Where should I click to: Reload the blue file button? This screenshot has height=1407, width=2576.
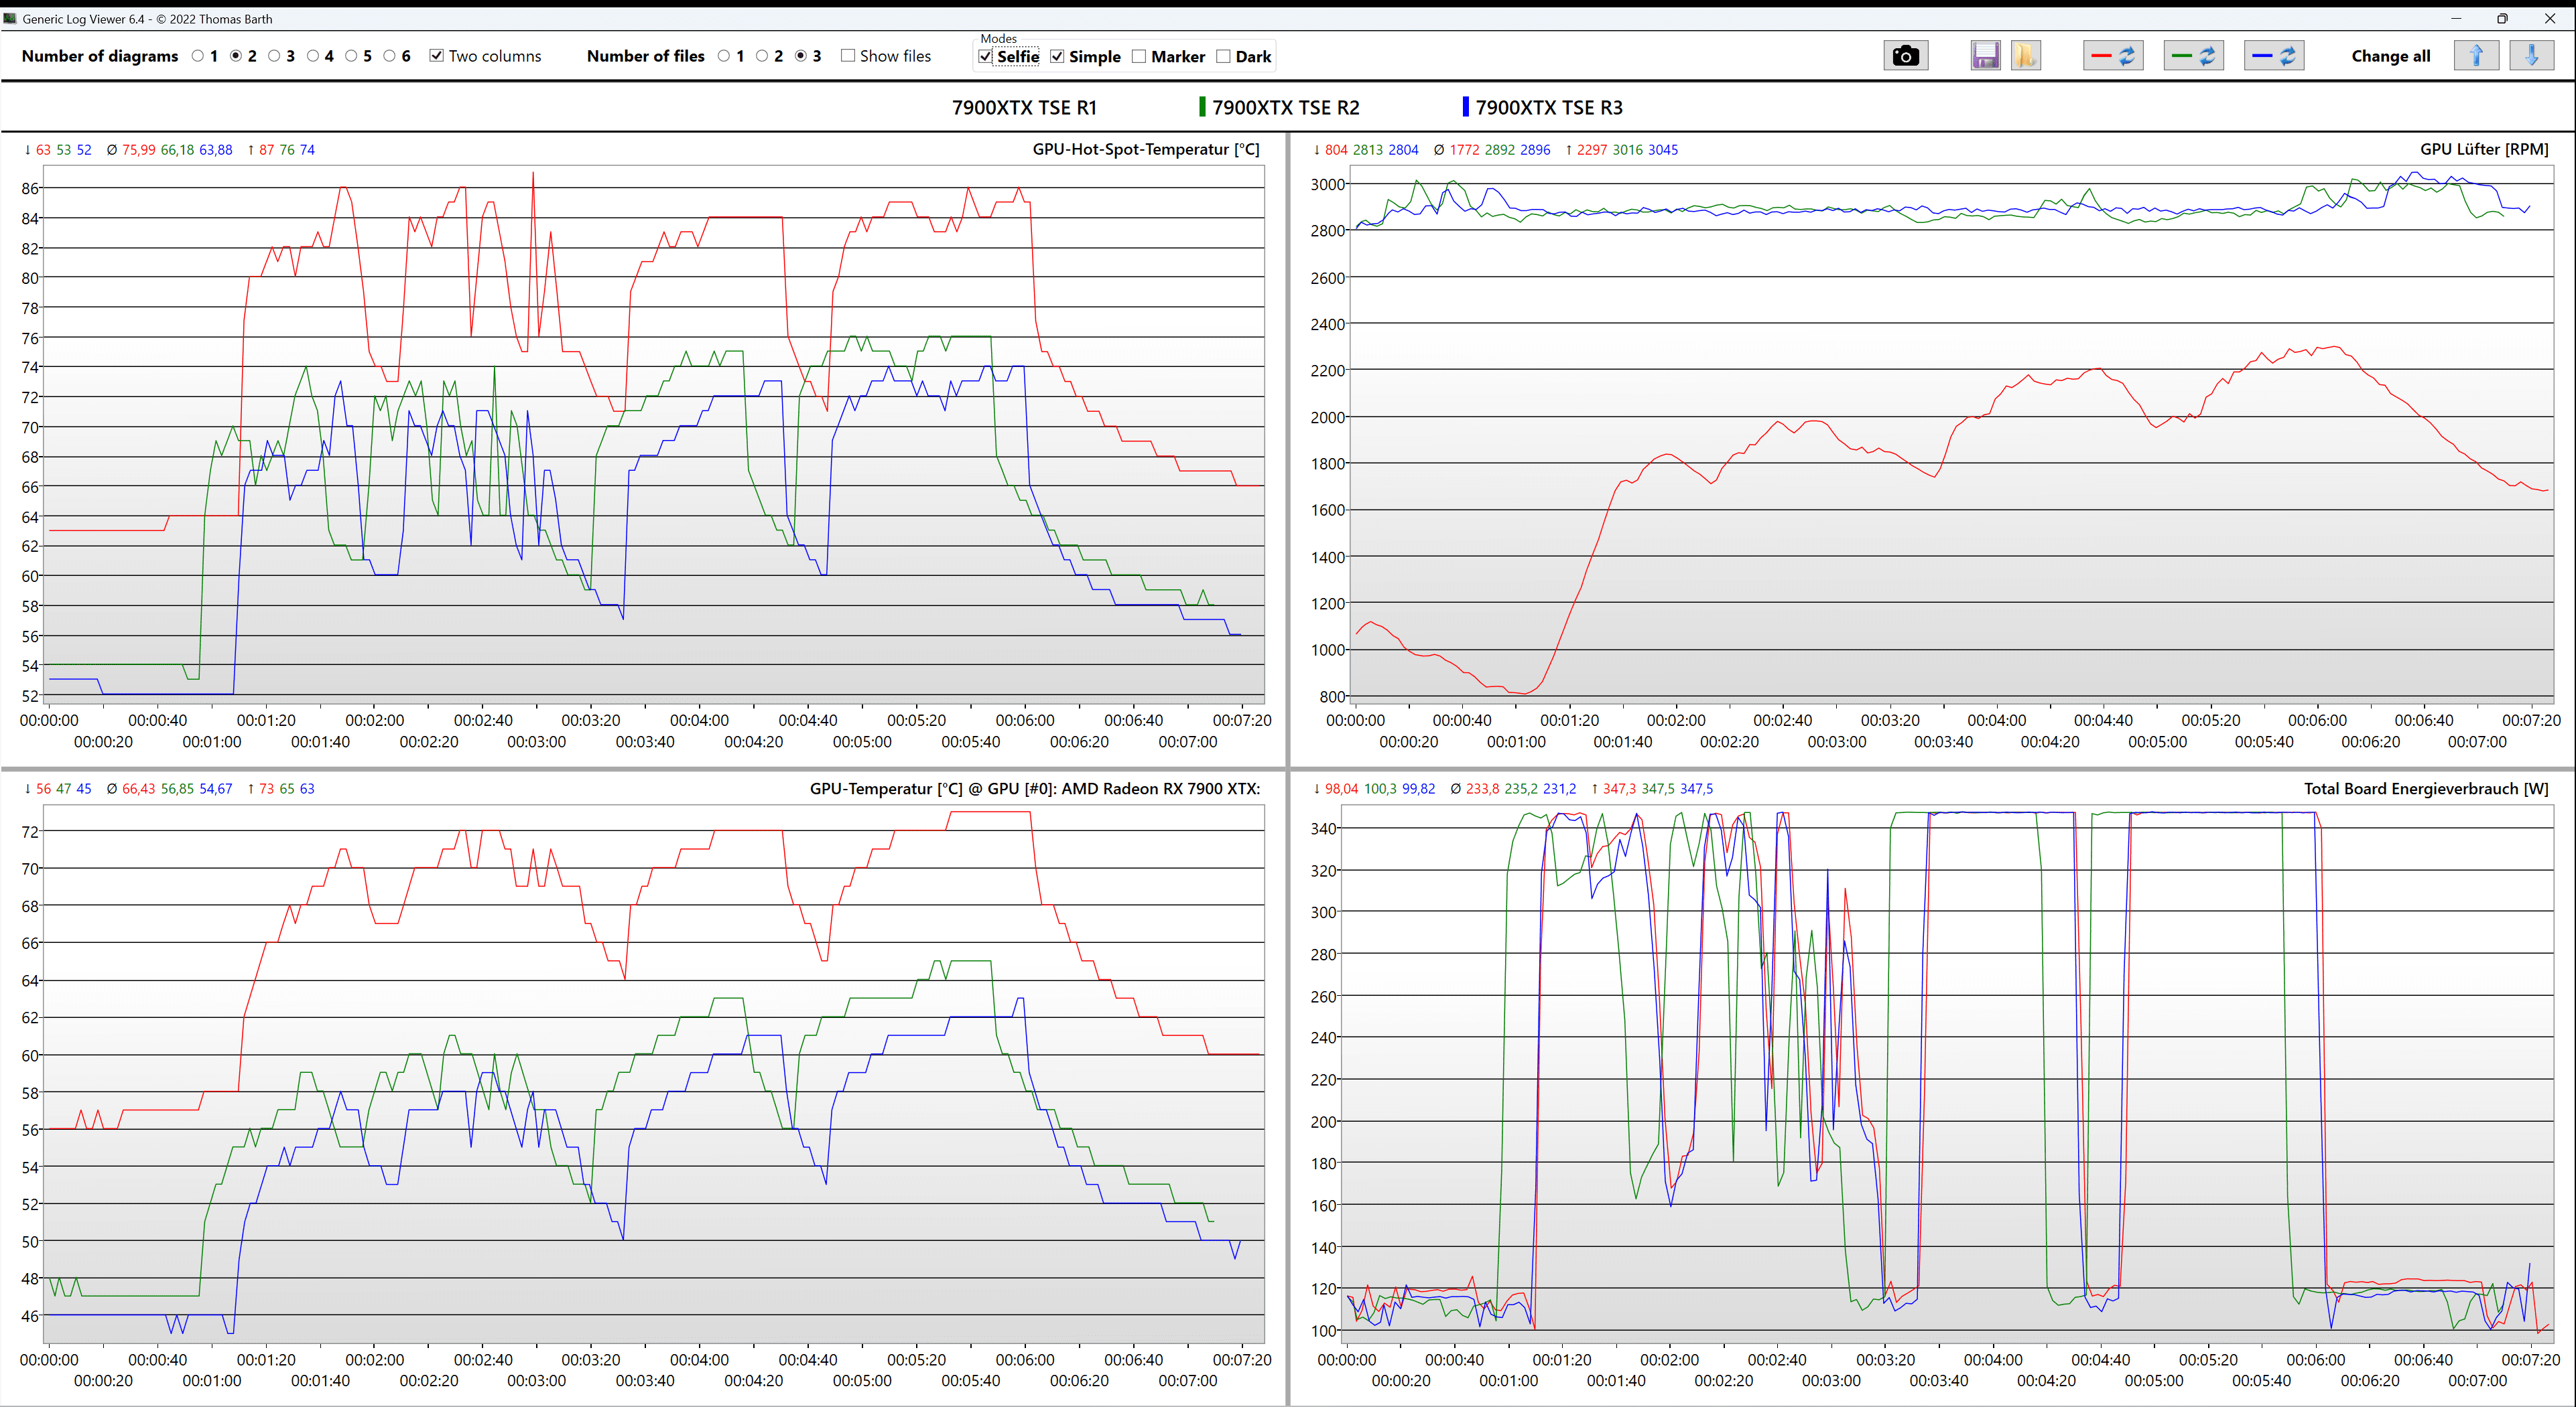tap(2274, 56)
